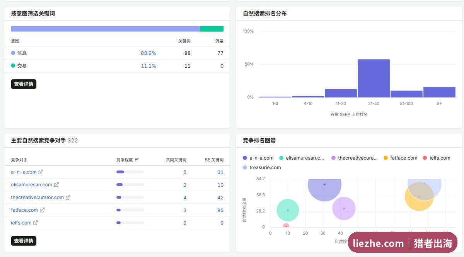Toggle thecreativecura... legend item
Image resolution: width=464 pixels, height=257 pixels.
[x=355, y=158]
